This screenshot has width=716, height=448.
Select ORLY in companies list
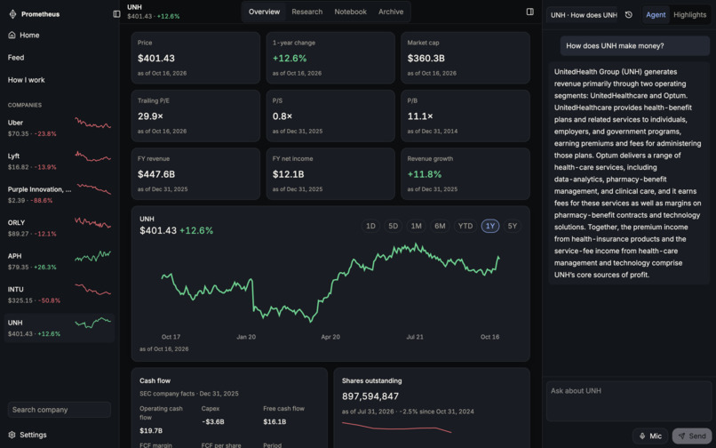(60, 228)
